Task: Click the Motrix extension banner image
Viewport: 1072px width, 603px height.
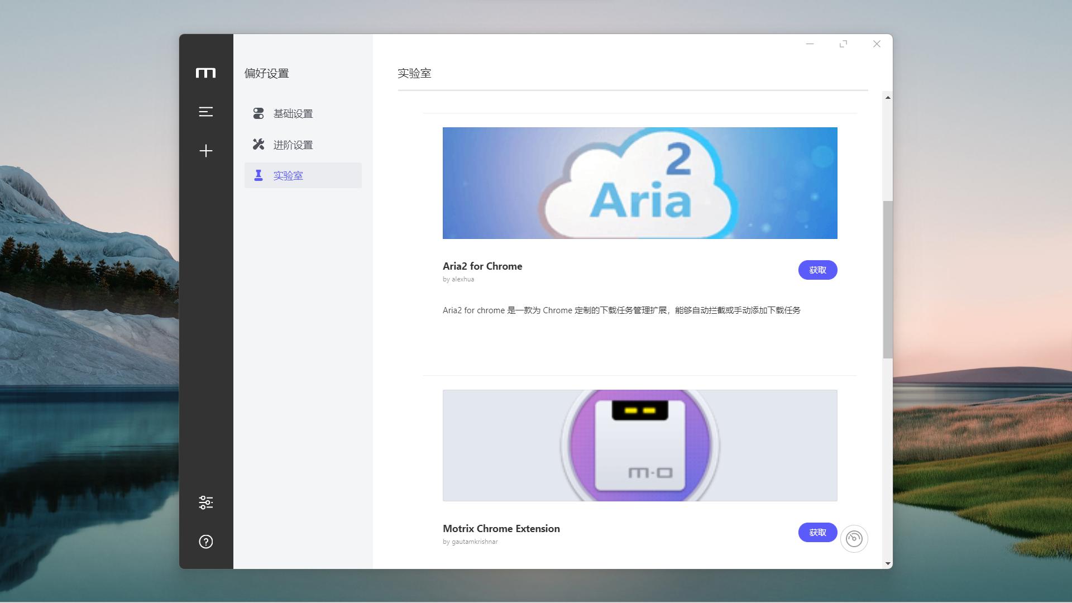Action: [x=640, y=445]
